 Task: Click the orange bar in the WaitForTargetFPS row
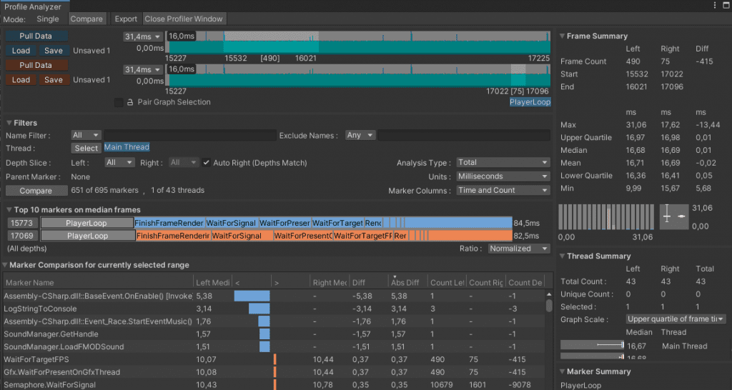[274, 359]
